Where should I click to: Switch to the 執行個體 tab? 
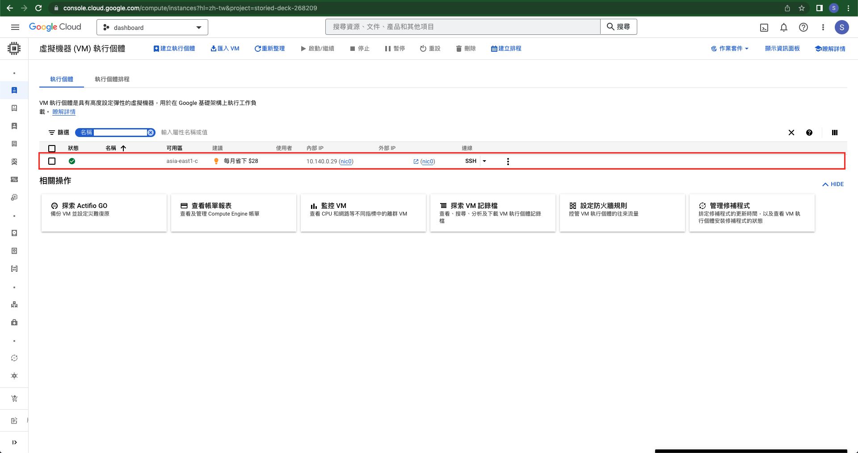tap(62, 79)
